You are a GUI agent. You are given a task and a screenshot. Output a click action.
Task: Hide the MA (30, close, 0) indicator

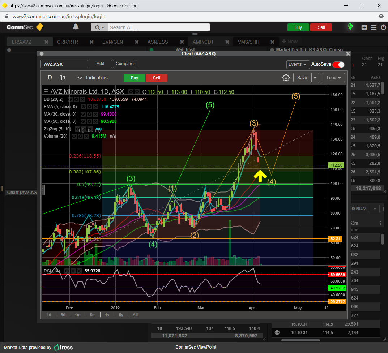pos(84,114)
